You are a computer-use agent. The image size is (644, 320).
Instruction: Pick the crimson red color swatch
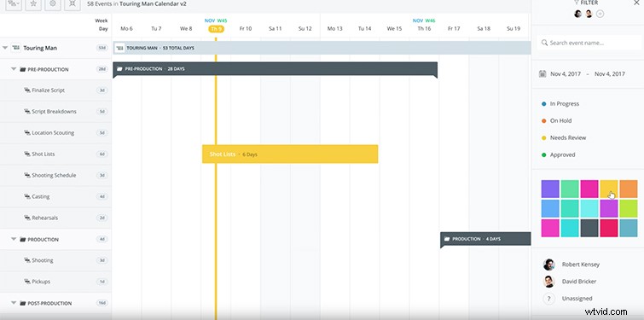pos(609,228)
